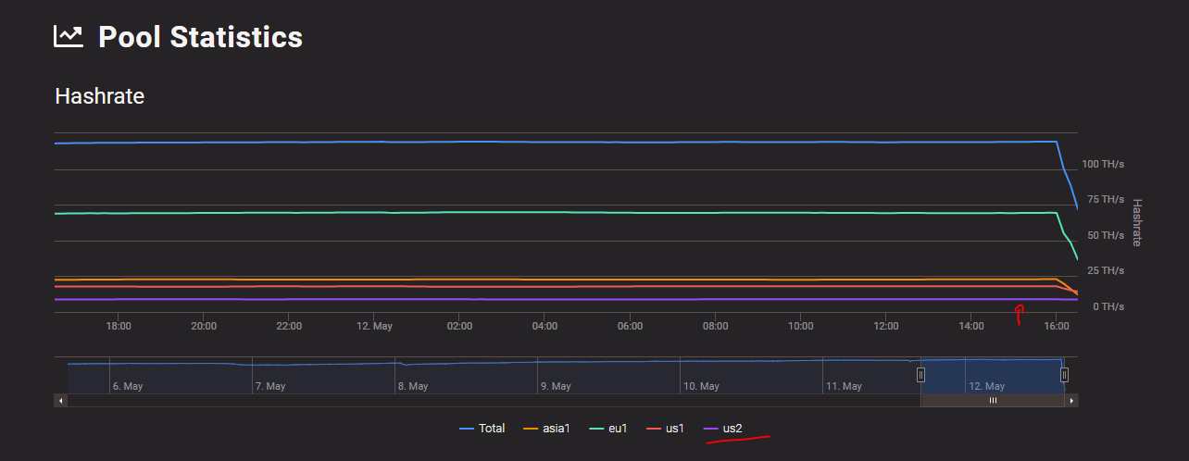Click the chart icon beside Pool Statistics

pyautogui.click(x=69, y=36)
